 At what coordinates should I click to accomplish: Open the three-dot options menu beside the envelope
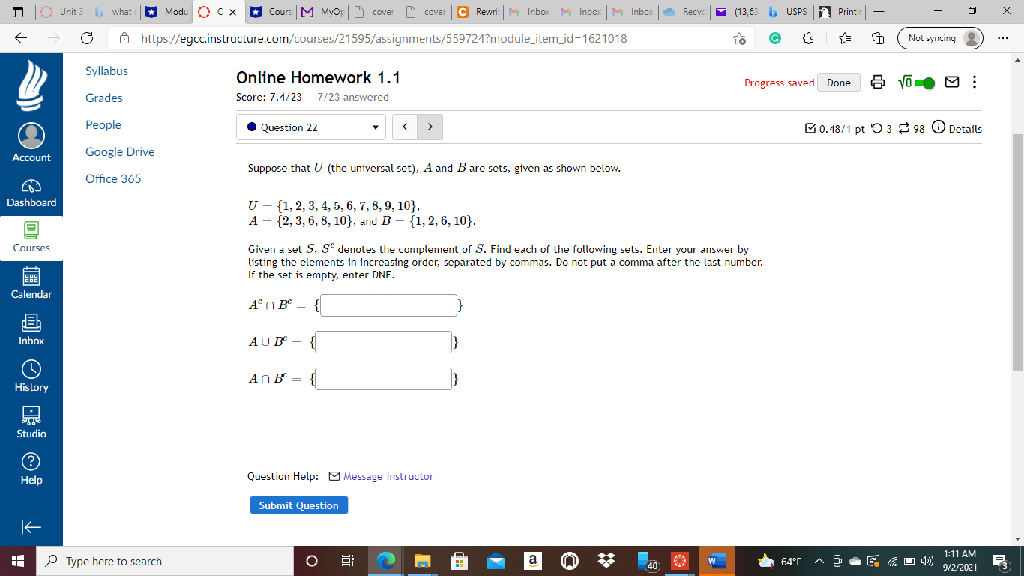point(974,82)
